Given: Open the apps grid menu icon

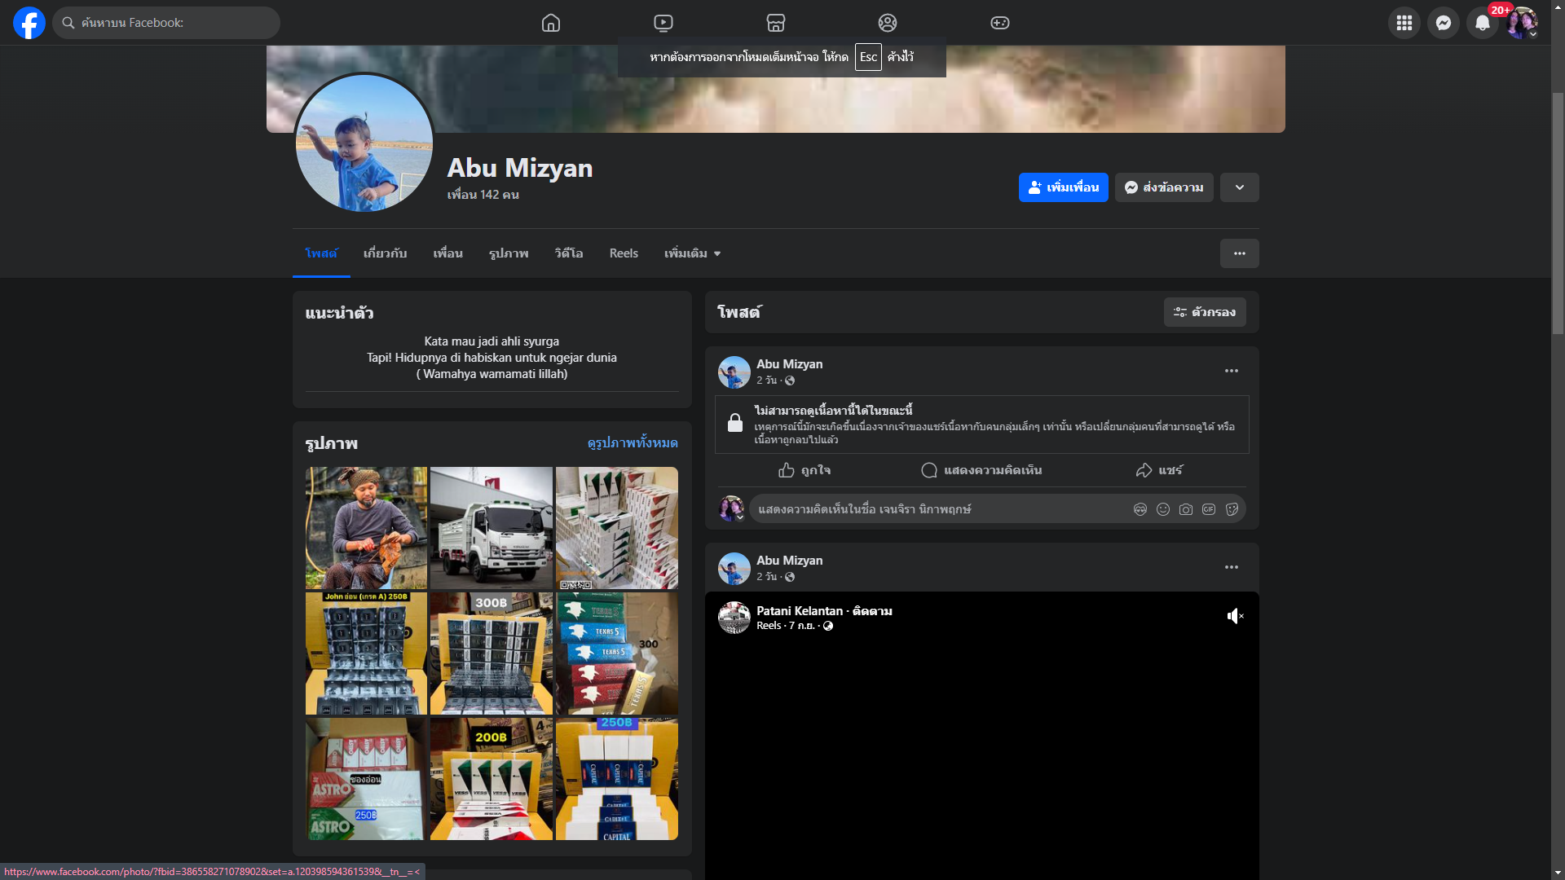Looking at the screenshot, I should tap(1404, 23).
